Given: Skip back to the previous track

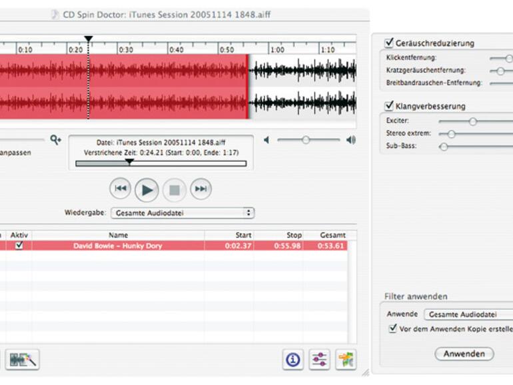Looking at the screenshot, I should tap(120, 189).
